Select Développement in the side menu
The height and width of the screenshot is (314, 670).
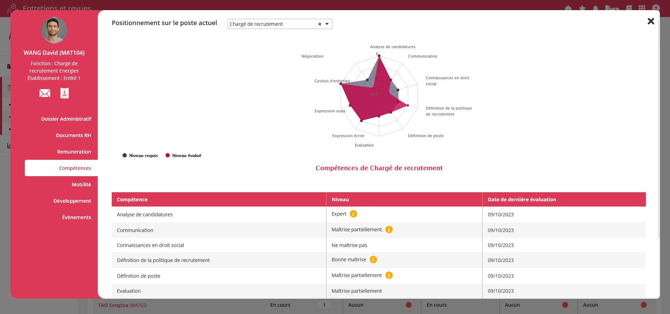click(72, 201)
